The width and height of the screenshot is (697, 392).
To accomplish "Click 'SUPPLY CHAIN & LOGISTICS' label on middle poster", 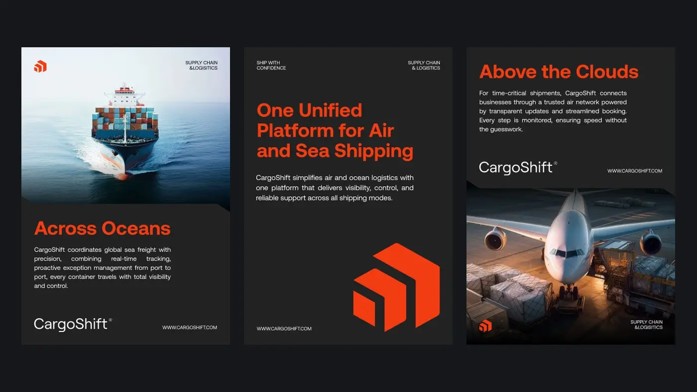I will pyautogui.click(x=424, y=65).
